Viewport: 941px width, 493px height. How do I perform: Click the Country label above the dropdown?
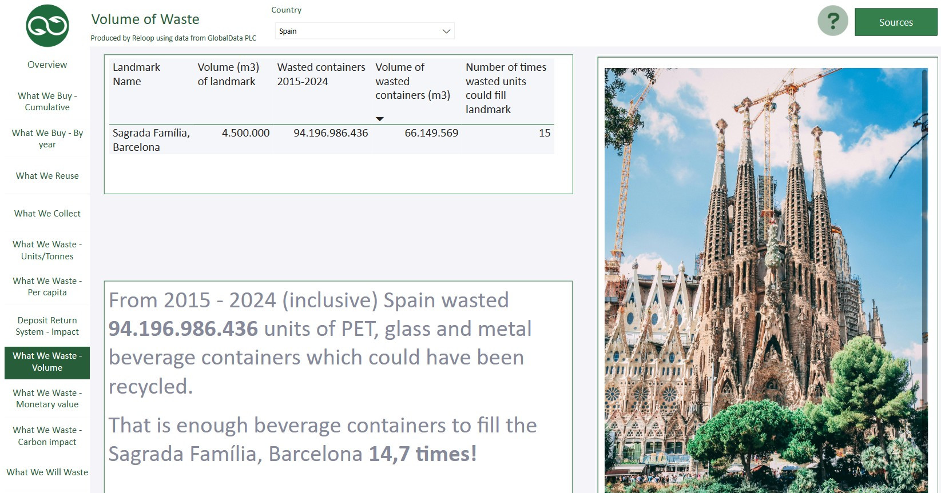pyautogui.click(x=286, y=10)
